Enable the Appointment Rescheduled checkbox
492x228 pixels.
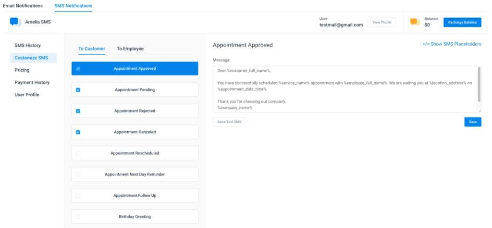click(78, 153)
